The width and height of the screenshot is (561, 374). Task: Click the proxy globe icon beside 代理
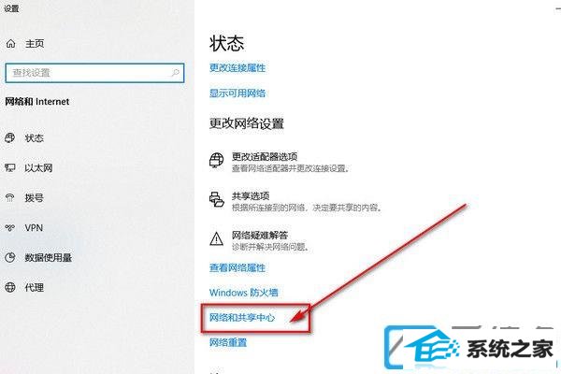pos(10,287)
